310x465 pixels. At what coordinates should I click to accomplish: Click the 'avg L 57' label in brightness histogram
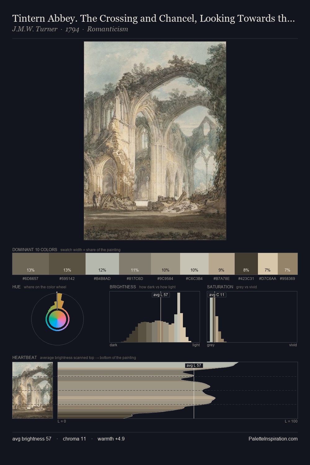pos(161,295)
